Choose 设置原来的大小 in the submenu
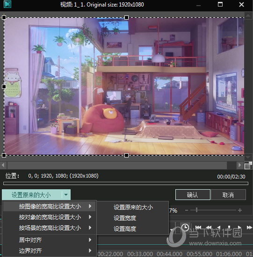This screenshot has width=253, height=257. 133,207
